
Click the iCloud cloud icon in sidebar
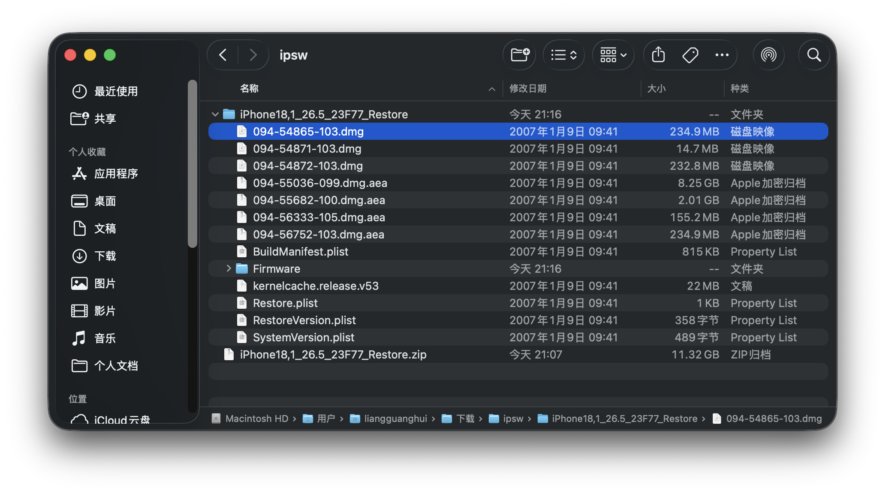click(x=79, y=419)
